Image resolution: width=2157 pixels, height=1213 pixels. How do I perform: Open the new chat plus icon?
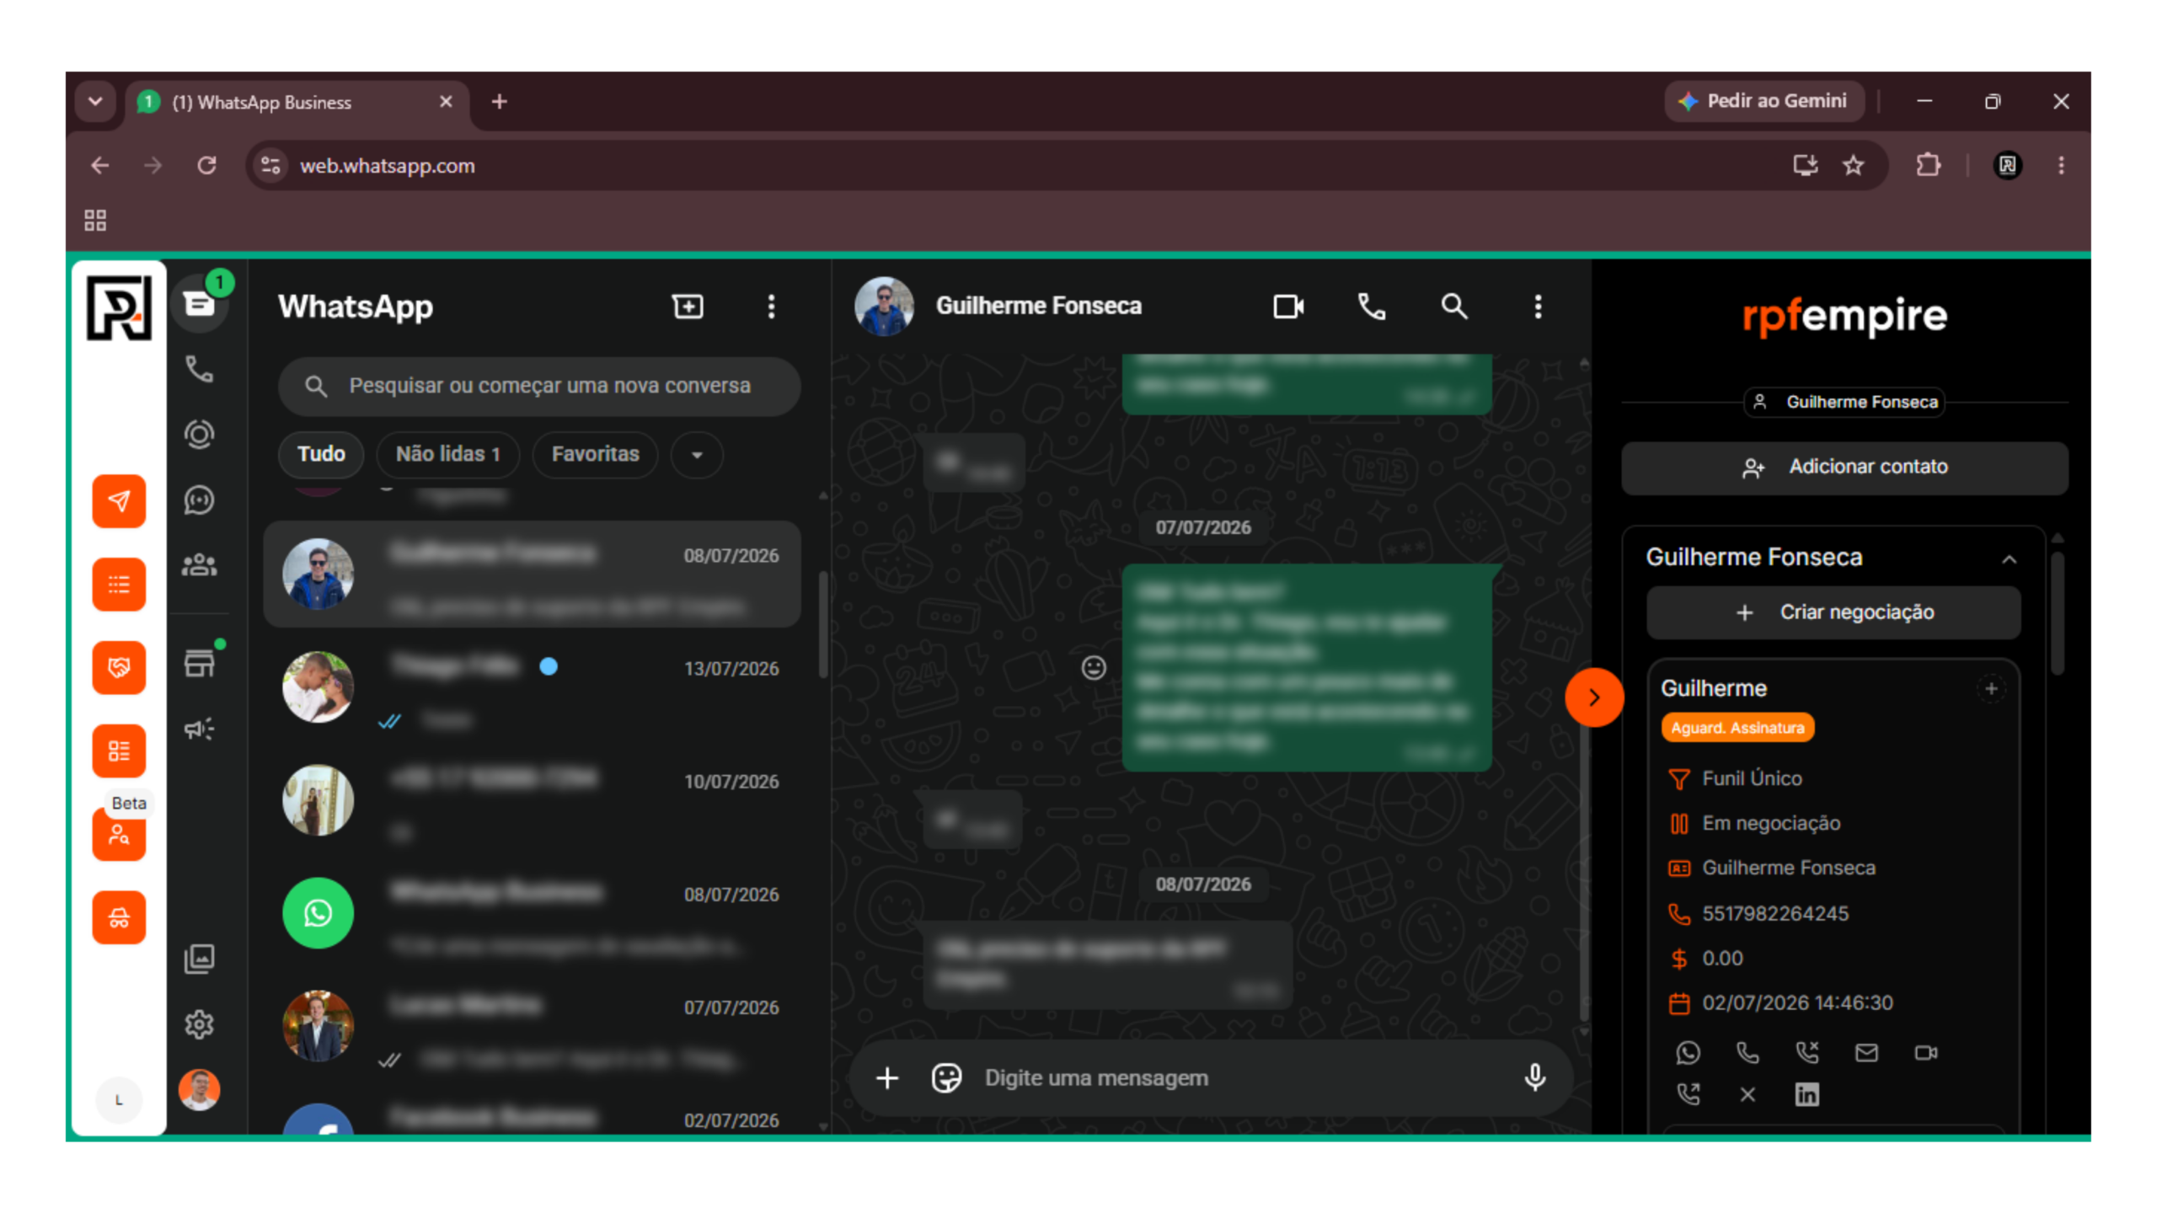[x=688, y=307]
